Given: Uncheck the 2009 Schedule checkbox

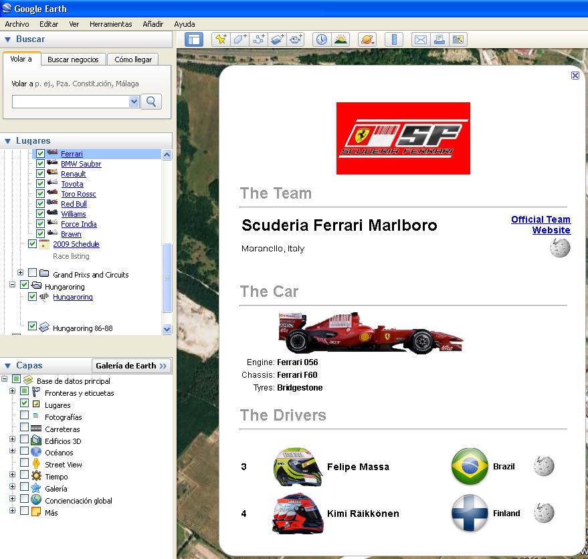Looking at the screenshot, I should pos(33,243).
